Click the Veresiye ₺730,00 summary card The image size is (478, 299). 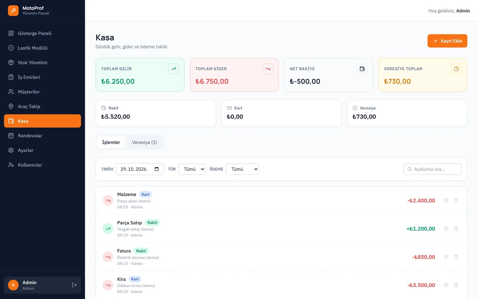coord(407,113)
